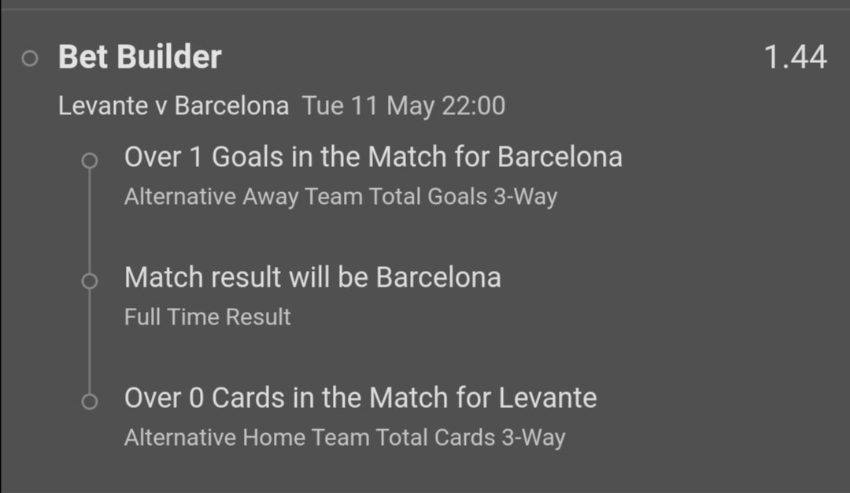The height and width of the screenshot is (493, 850).
Task: Select Barcelona in the fixture line
Action: click(231, 106)
